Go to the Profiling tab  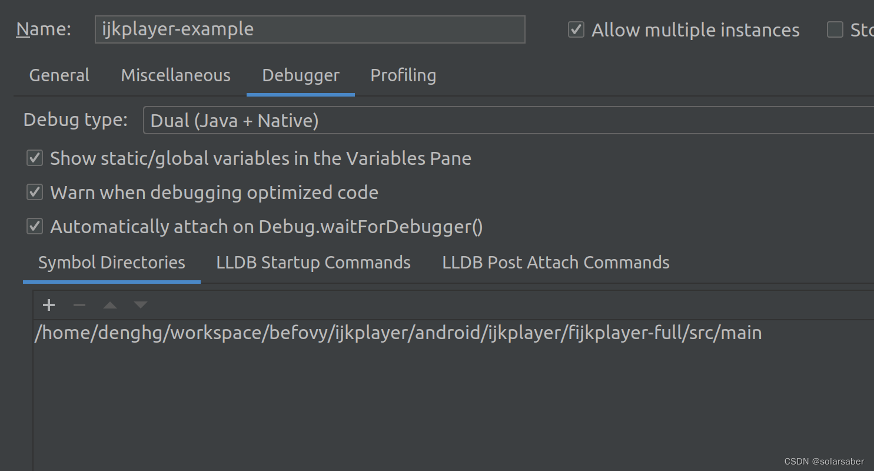point(403,75)
